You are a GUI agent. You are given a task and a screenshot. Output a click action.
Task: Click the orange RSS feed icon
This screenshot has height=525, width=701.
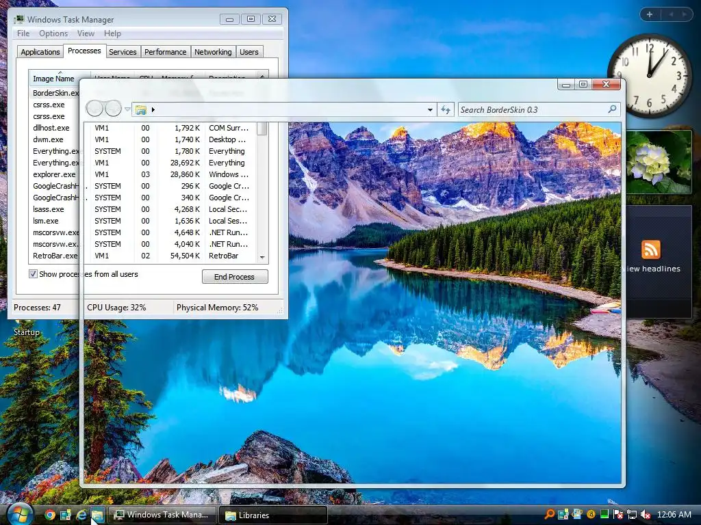tap(651, 249)
